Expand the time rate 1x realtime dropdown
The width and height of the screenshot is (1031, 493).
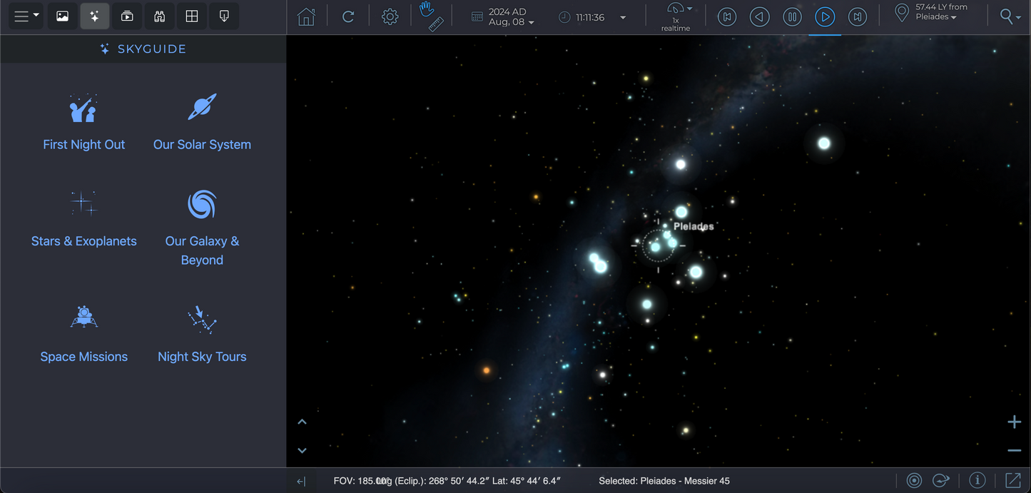pyautogui.click(x=679, y=13)
